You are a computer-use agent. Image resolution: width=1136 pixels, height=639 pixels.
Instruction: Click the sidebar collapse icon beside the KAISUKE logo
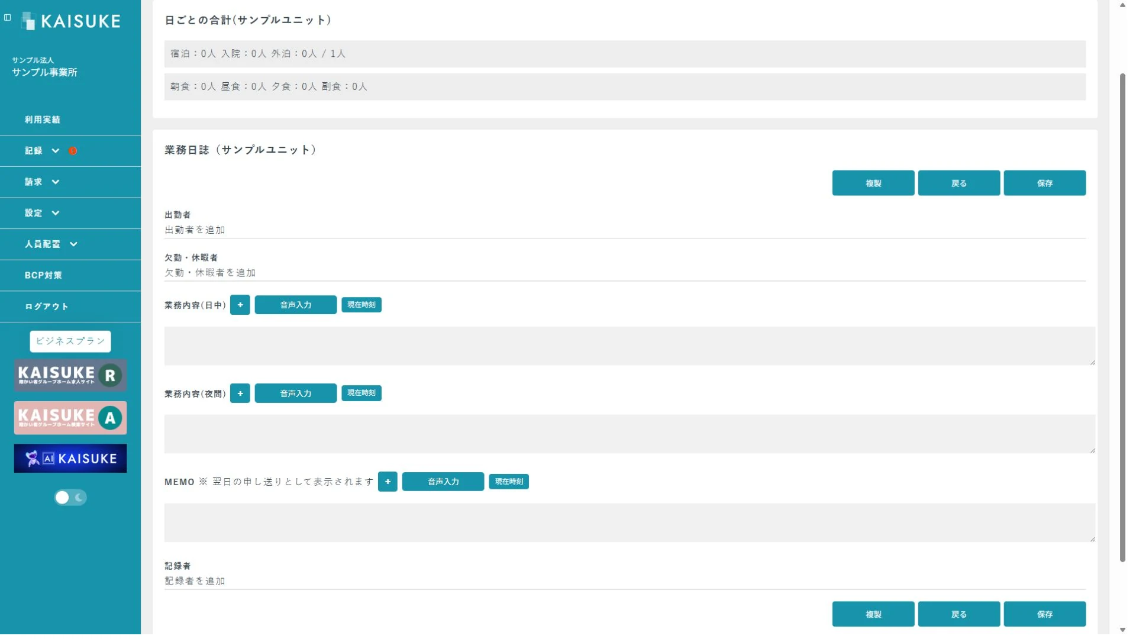[8, 18]
